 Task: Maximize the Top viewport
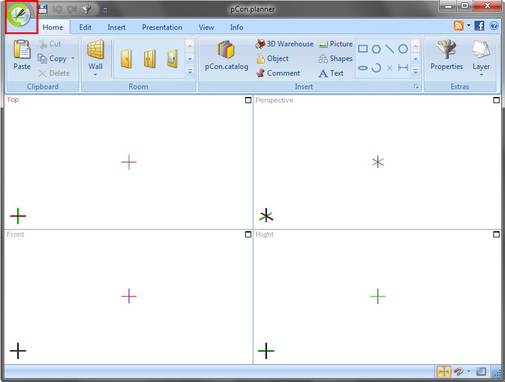[248, 100]
